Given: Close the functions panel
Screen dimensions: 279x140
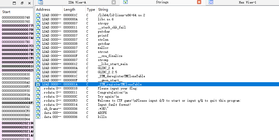Looking at the screenshot, I should coord(29,3).
